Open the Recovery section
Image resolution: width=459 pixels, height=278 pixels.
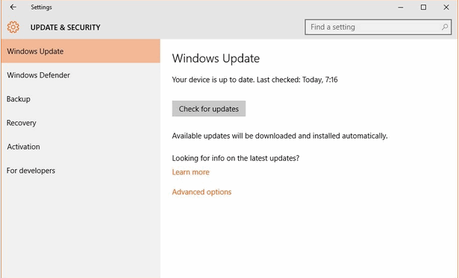click(81, 123)
